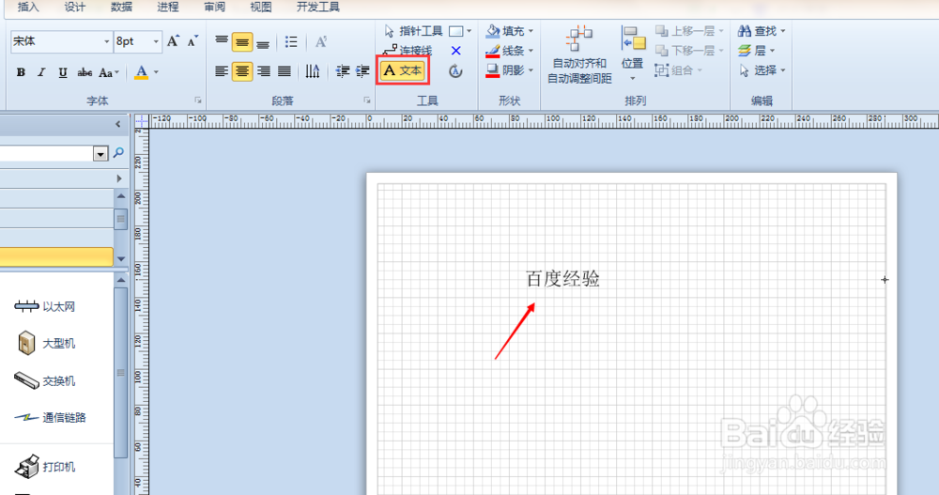This screenshot has width=939, height=495.
Task: Align text right
Action: pos(264,71)
